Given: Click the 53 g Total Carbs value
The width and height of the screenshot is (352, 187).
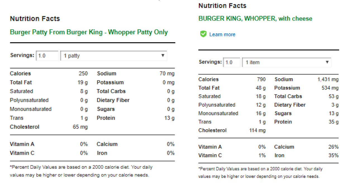Looking at the screenshot, I should (334, 96).
